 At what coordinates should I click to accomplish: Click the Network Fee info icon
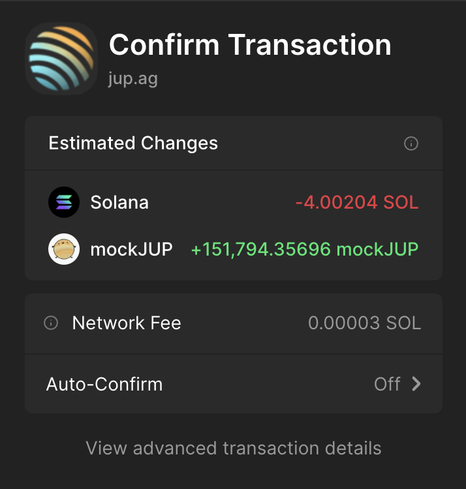pos(51,323)
